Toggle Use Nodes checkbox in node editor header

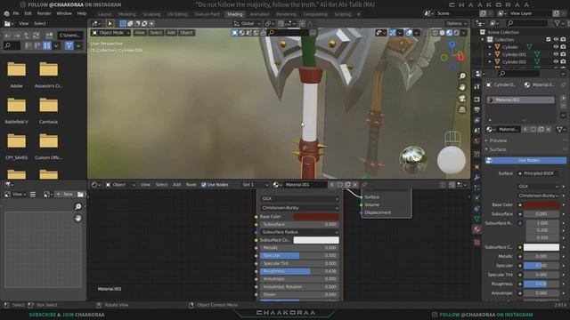click(x=204, y=185)
